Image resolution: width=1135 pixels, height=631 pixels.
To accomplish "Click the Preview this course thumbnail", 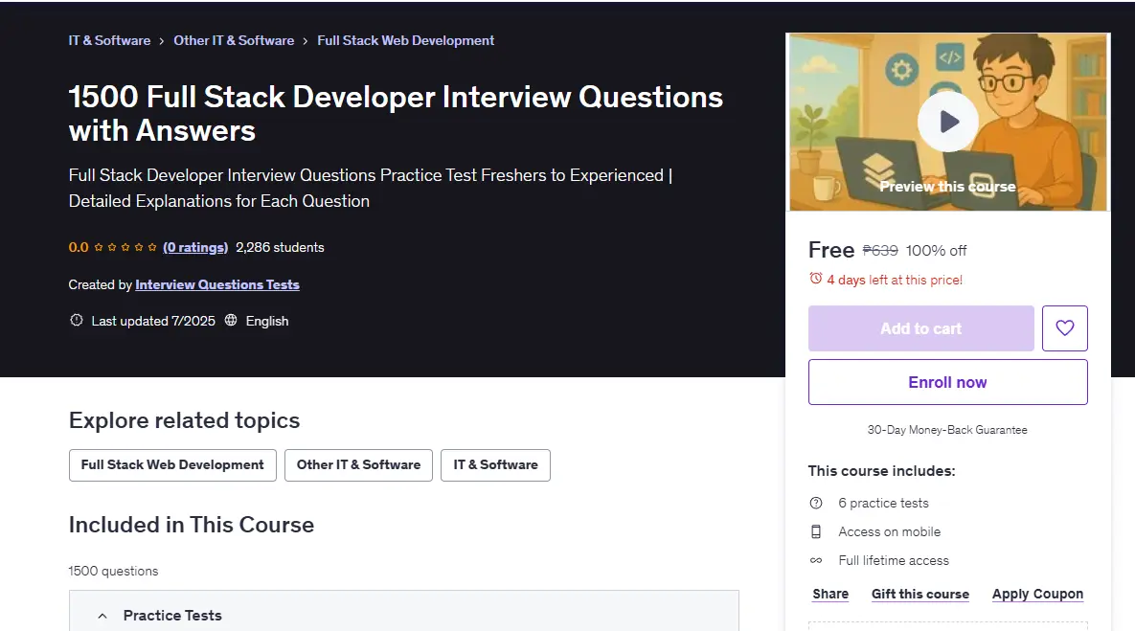I will point(947,123).
